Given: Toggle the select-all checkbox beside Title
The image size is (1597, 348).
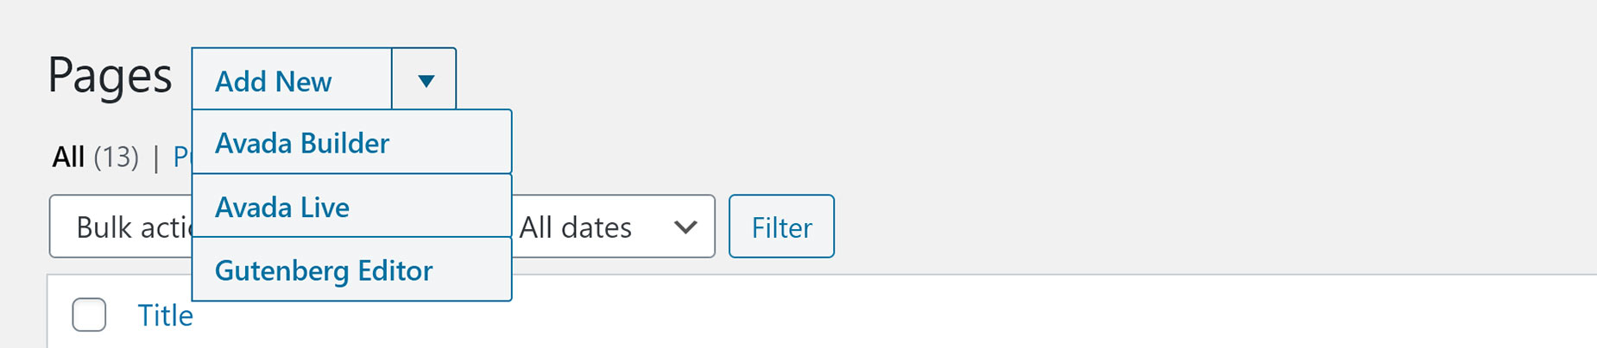Looking at the screenshot, I should pos(89,314).
